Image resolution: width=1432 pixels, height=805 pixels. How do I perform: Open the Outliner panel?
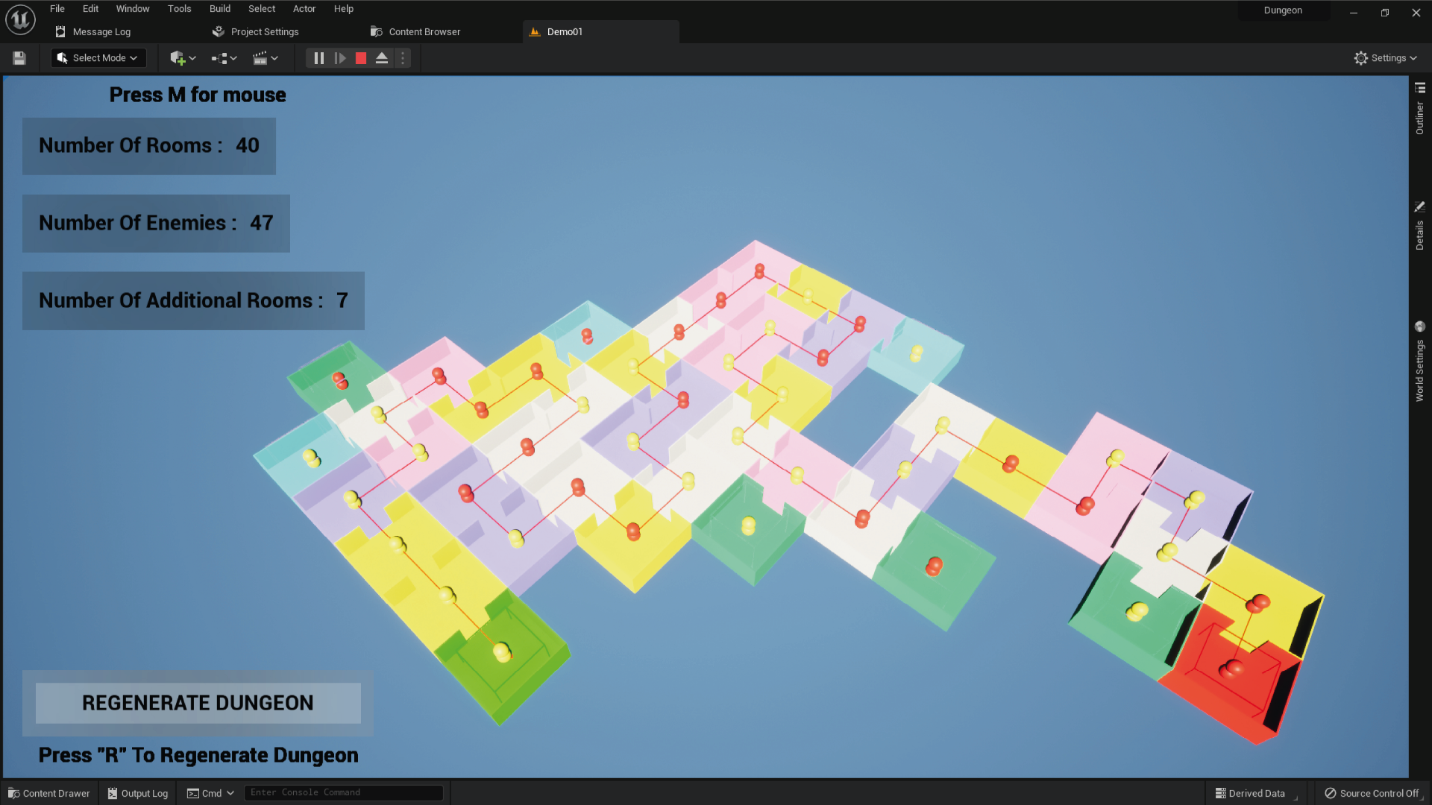coord(1420,112)
